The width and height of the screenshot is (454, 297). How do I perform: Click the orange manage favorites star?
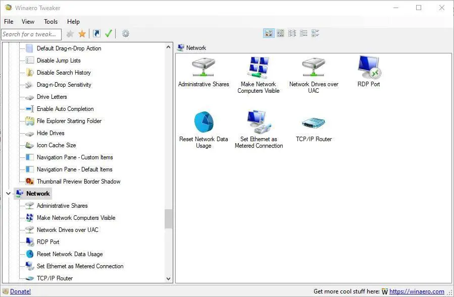click(x=82, y=34)
